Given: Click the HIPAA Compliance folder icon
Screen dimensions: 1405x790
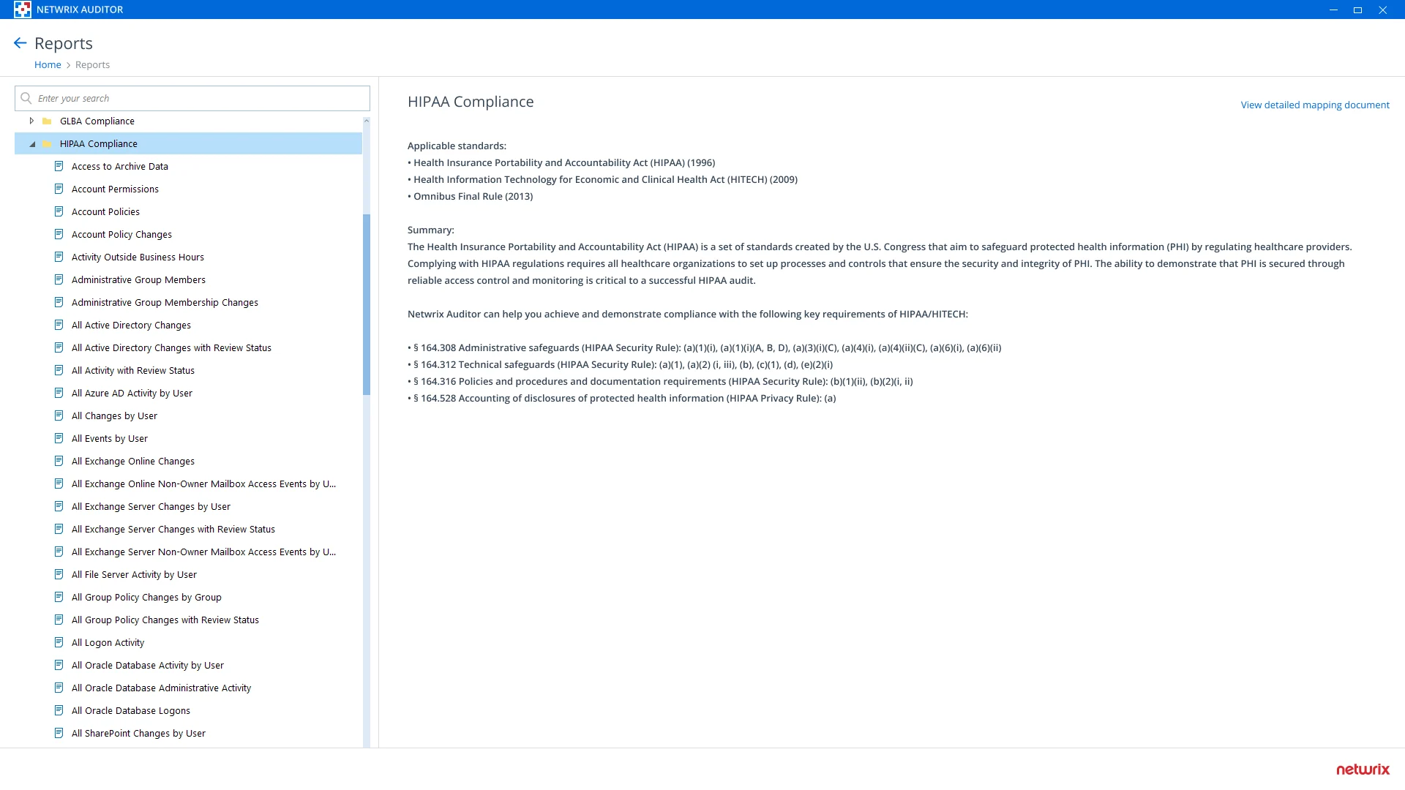Looking at the screenshot, I should click(47, 144).
